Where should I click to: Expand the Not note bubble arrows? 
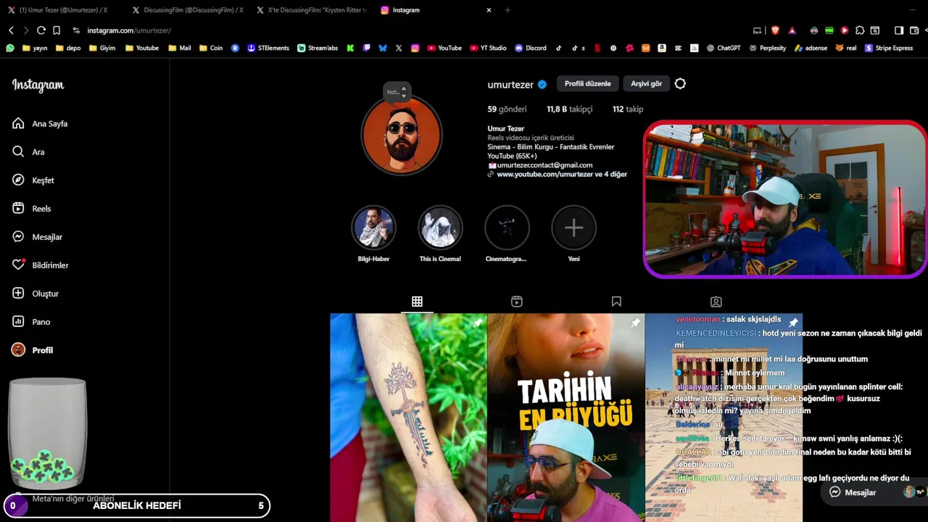tap(404, 91)
